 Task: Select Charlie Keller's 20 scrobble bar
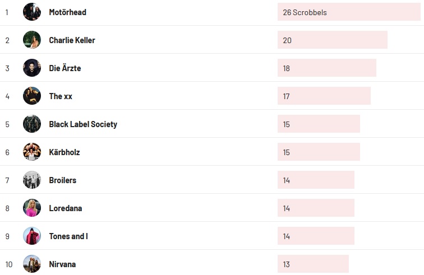[332, 40]
